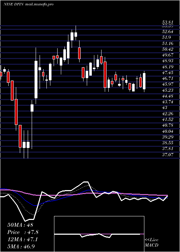Click the 43.74 price axis label
180x252 pixels.
coord(168,102)
